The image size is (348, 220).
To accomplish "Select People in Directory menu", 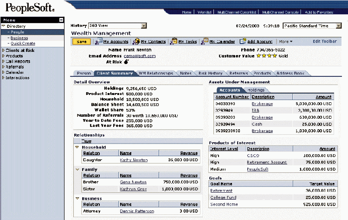I will point(17,32).
